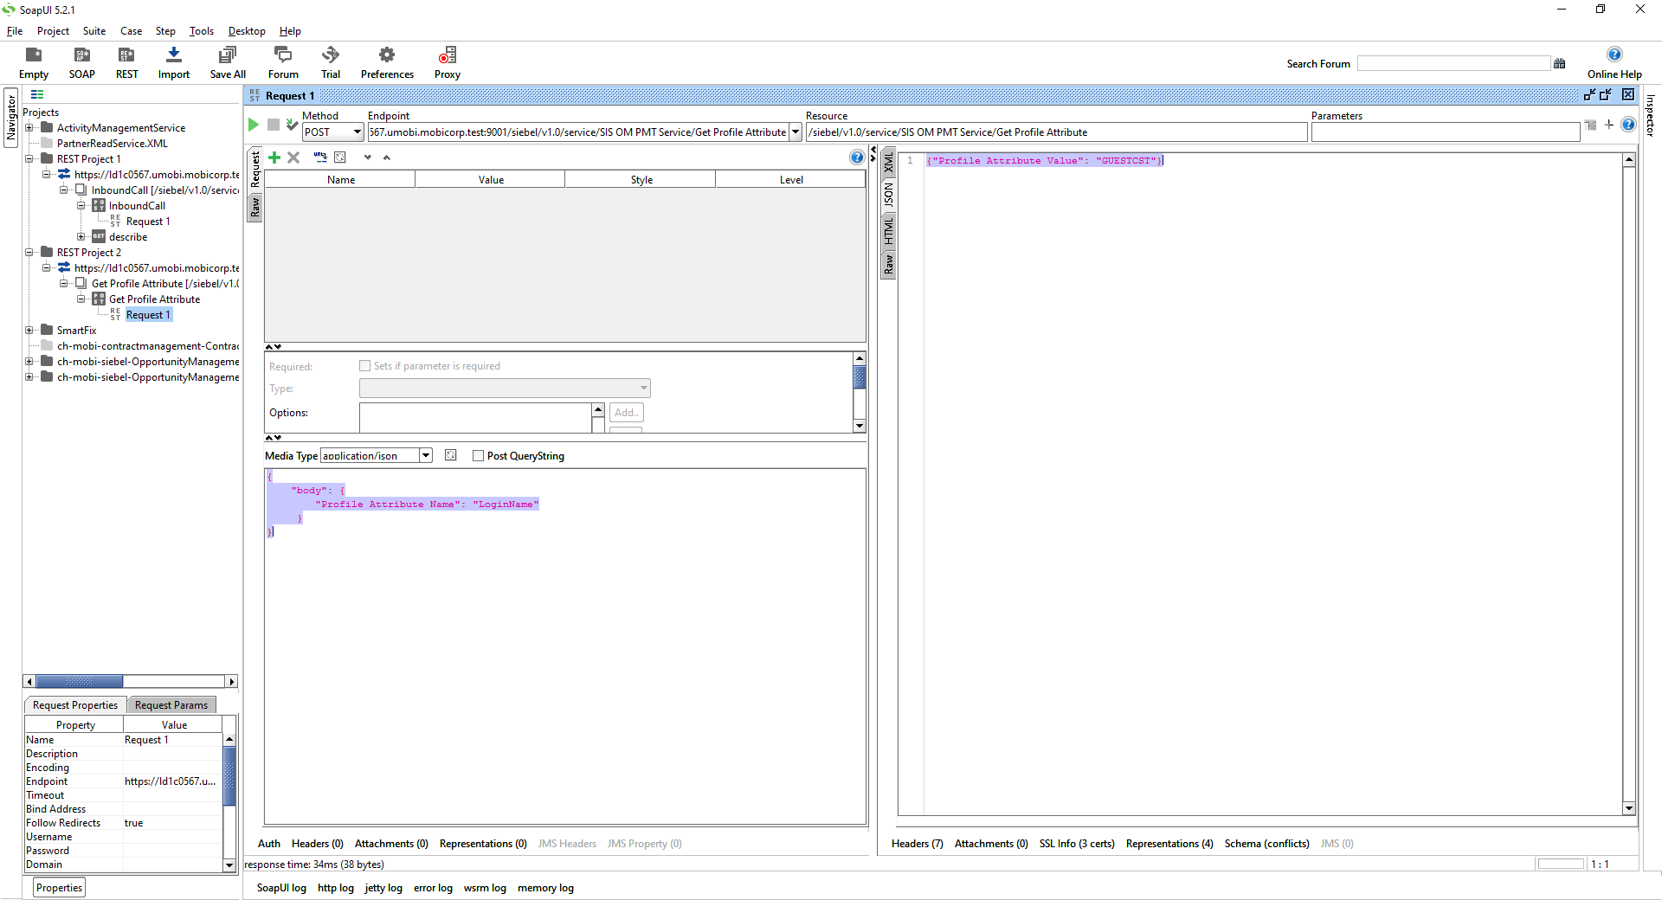This screenshot has width=1662, height=900.
Task: Expand ActivityManagementService project node
Action: pos(29,128)
